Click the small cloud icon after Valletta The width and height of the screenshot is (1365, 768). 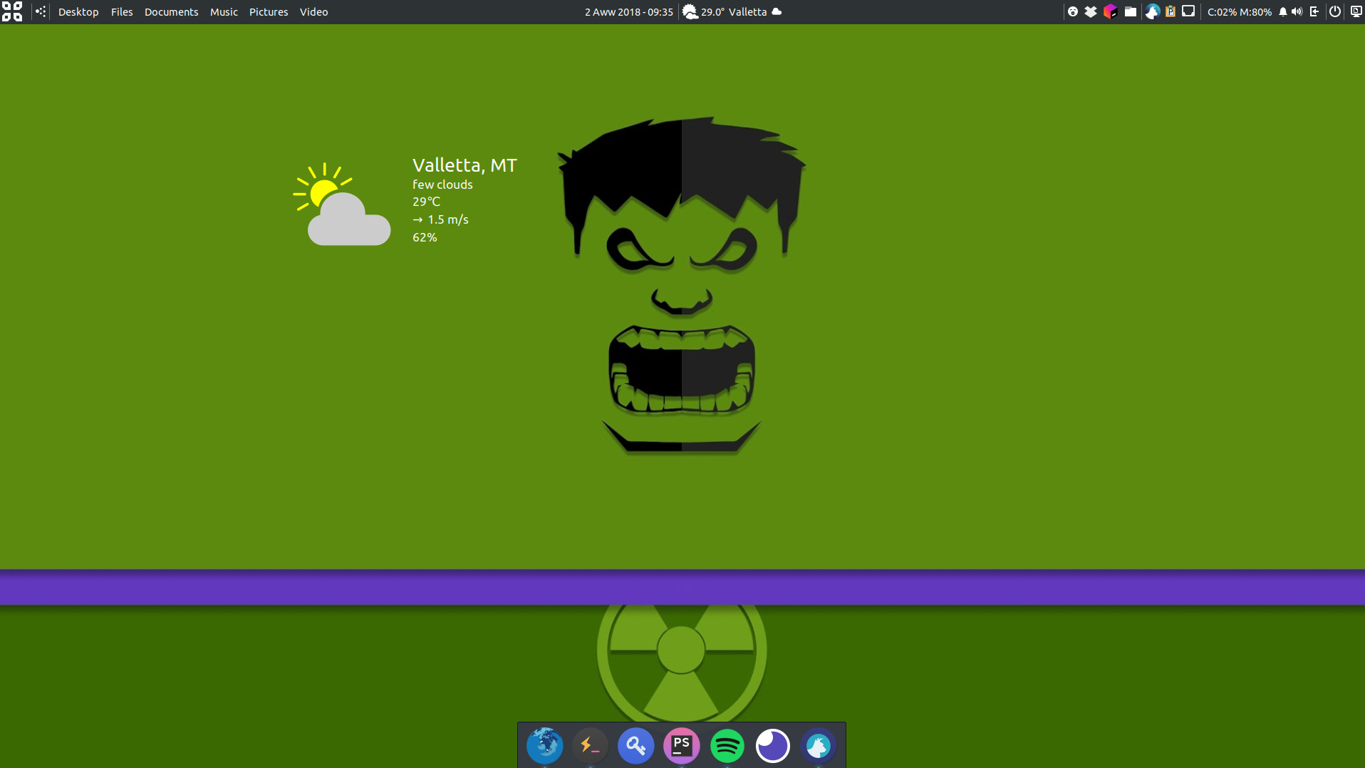coord(777,11)
